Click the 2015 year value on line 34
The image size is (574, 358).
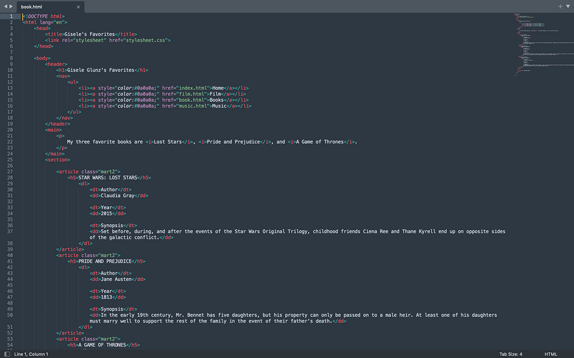[107, 214]
